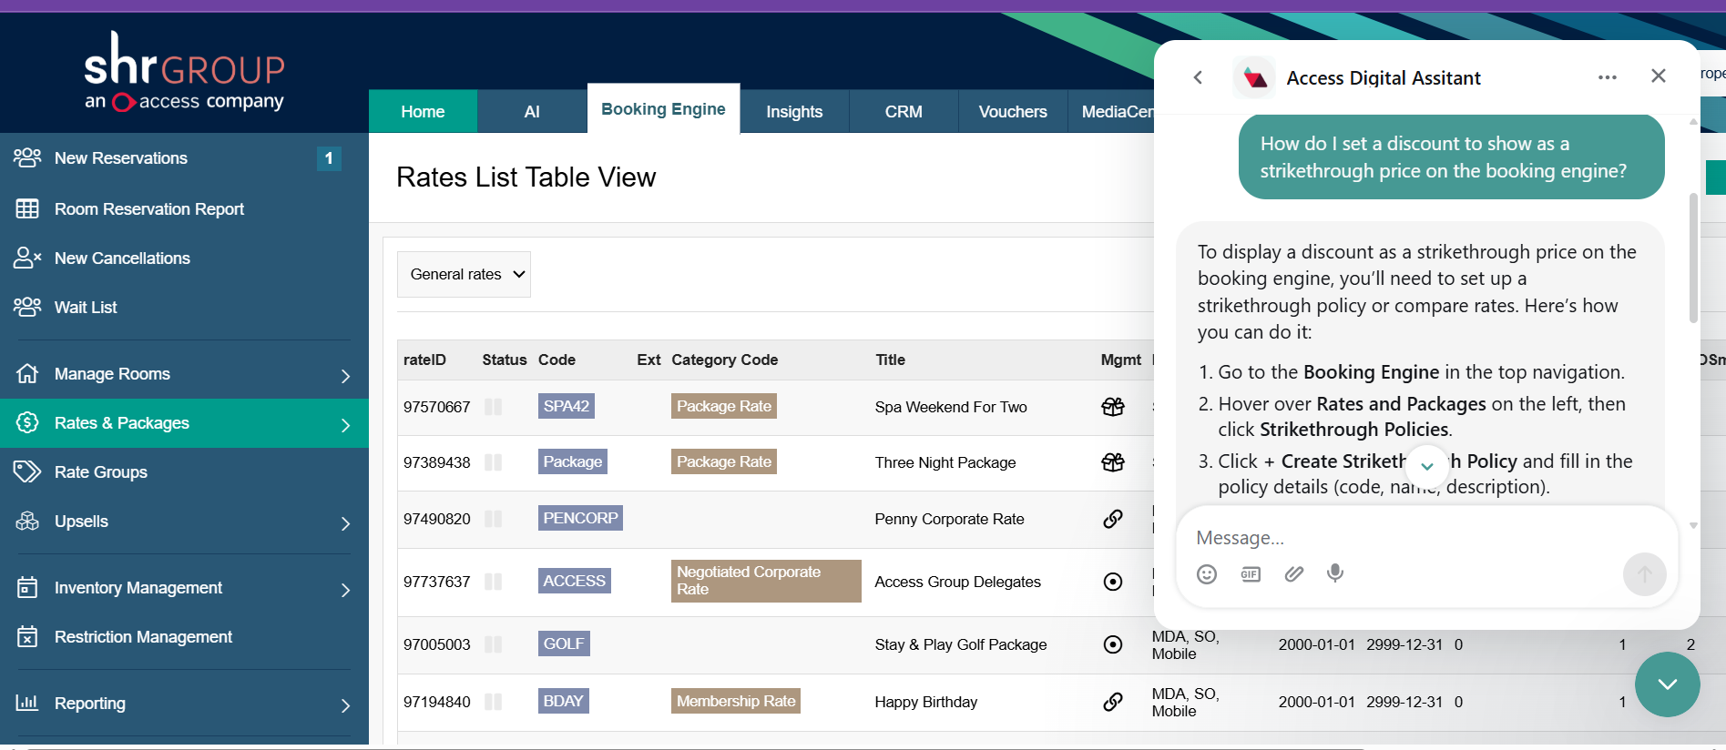1726x750 pixels.
Task: Click the emoji icon in chat message box
Action: (x=1207, y=574)
